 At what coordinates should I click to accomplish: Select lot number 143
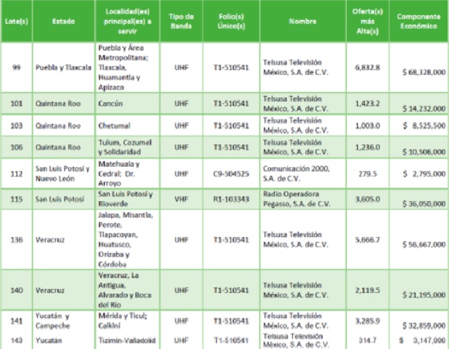coord(17,341)
